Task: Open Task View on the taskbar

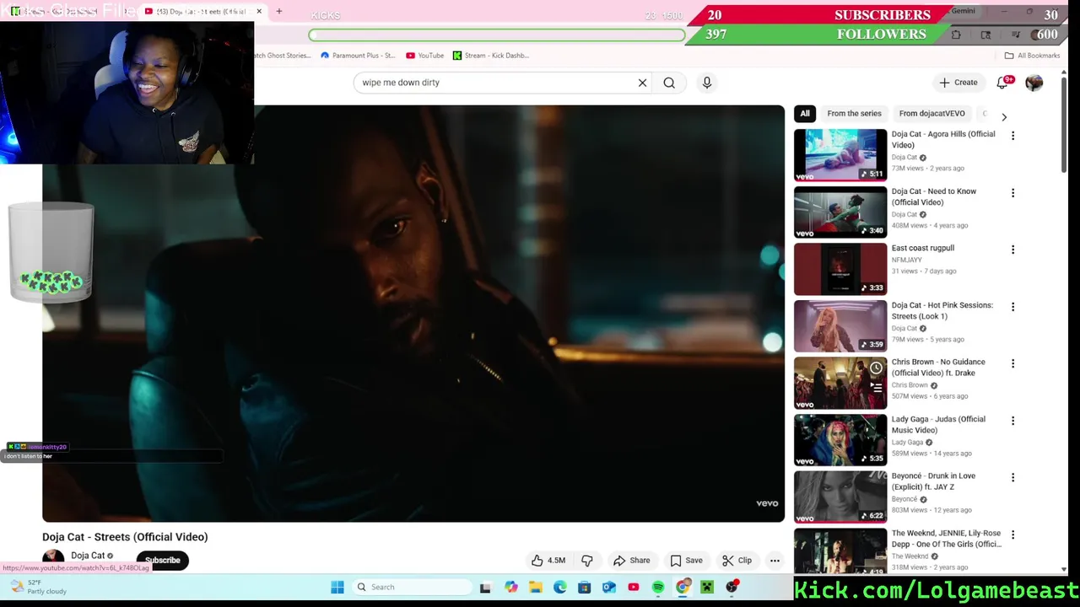Action: (485, 588)
